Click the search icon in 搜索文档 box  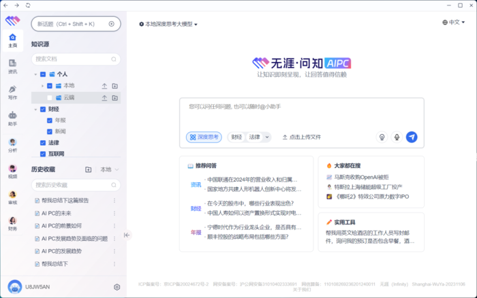tap(114, 59)
